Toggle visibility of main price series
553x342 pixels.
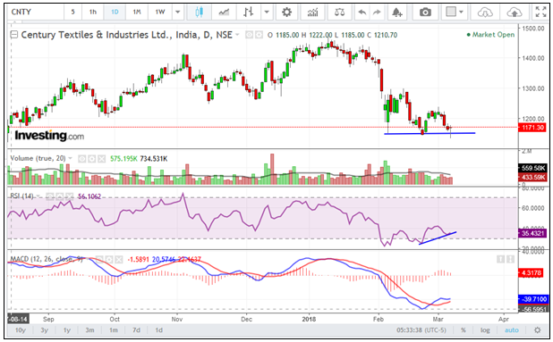tap(249, 35)
